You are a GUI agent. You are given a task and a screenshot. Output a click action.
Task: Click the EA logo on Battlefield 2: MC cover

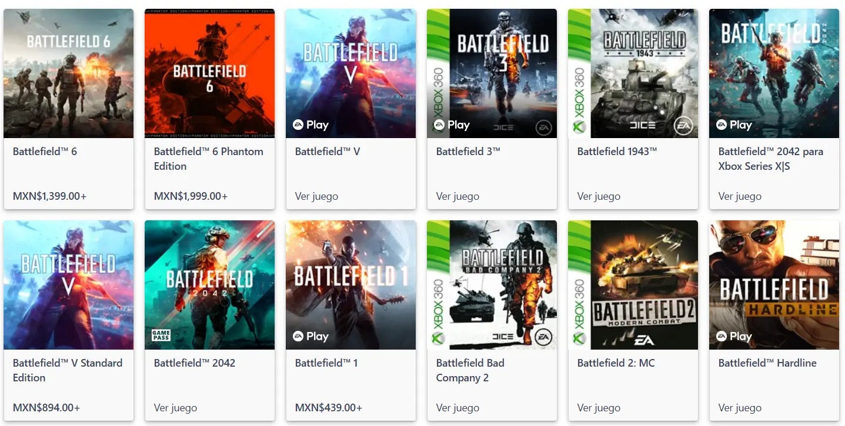[x=644, y=338]
